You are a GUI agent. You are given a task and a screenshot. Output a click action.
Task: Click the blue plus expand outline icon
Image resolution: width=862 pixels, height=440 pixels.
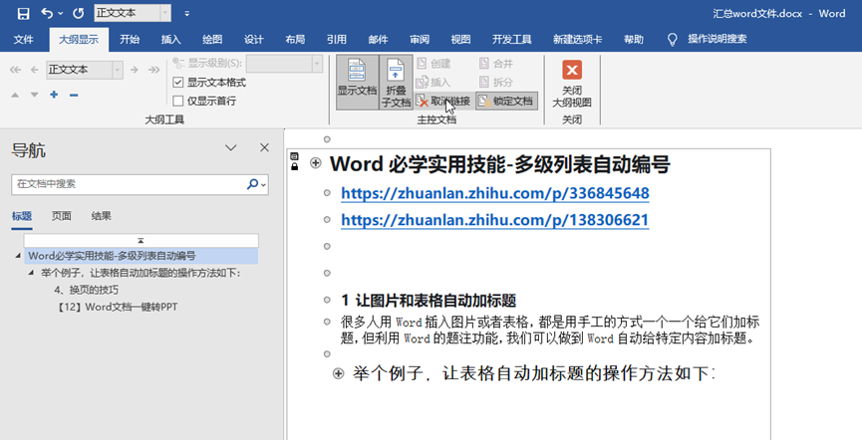tap(54, 95)
